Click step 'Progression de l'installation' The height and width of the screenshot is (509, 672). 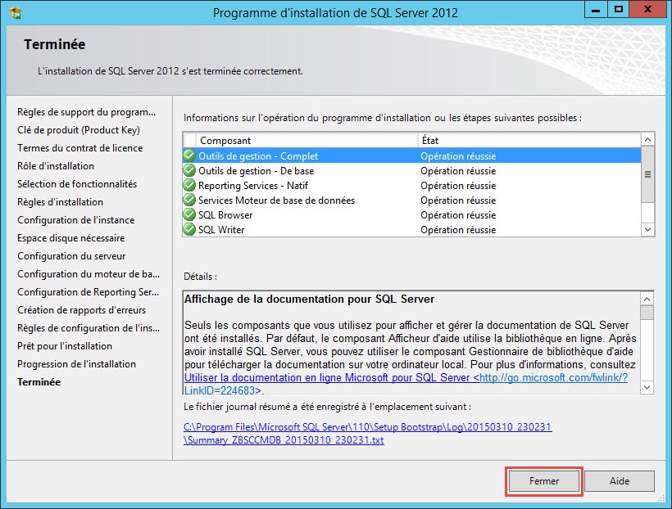tap(77, 364)
